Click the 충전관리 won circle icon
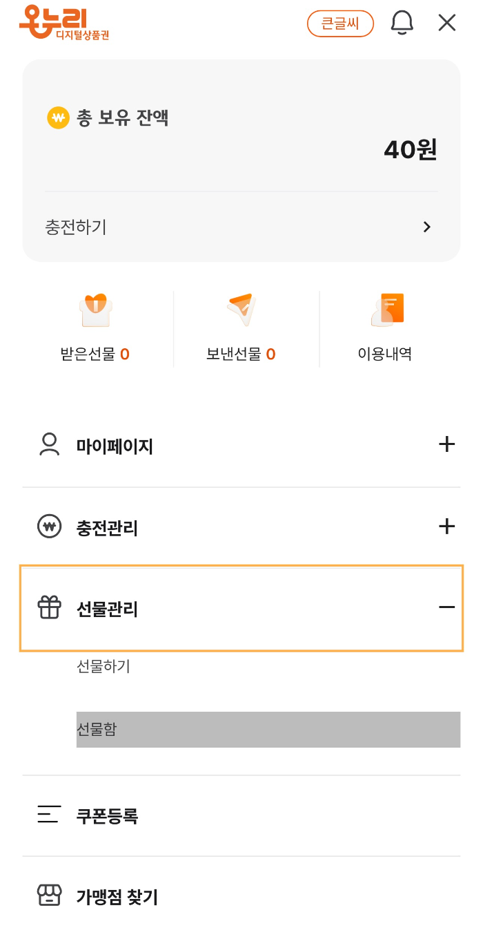The height and width of the screenshot is (928, 483). click(49, 527)
